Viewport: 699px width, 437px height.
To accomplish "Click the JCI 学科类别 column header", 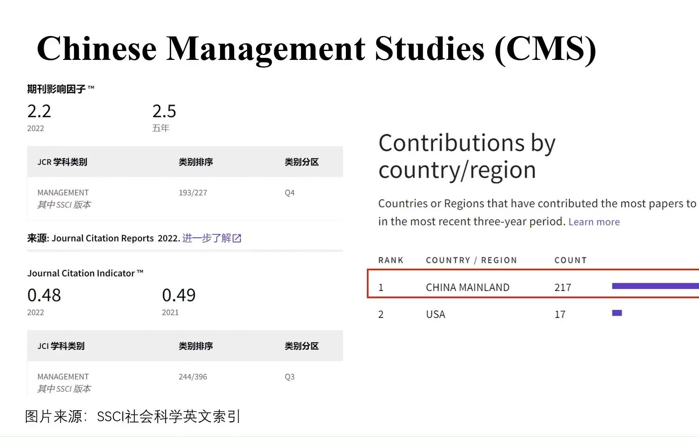I will (61, 346).
